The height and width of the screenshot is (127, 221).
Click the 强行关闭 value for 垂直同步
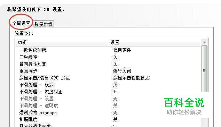coord(122,71)
